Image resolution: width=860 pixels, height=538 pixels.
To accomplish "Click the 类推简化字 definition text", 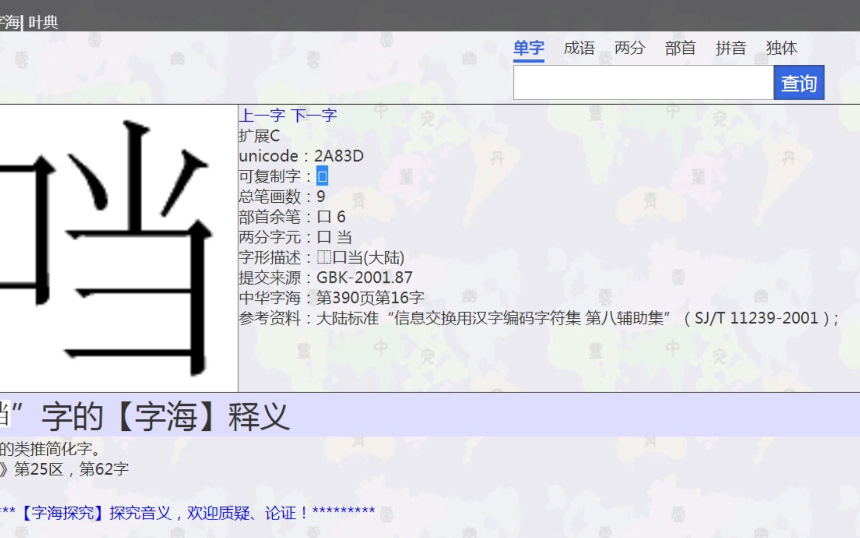I will point(50,449).
